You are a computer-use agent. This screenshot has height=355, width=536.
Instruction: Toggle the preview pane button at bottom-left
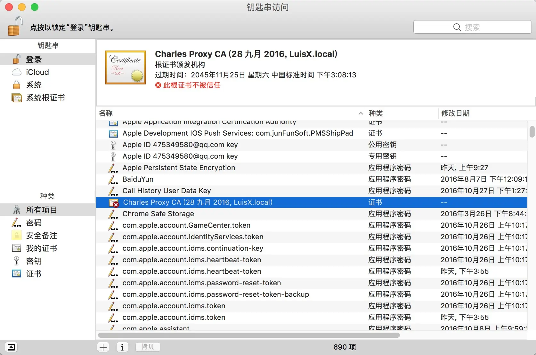tap(11, 347)
